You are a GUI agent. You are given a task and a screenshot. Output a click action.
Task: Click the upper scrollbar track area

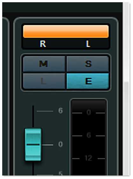[x=126, y=42]
